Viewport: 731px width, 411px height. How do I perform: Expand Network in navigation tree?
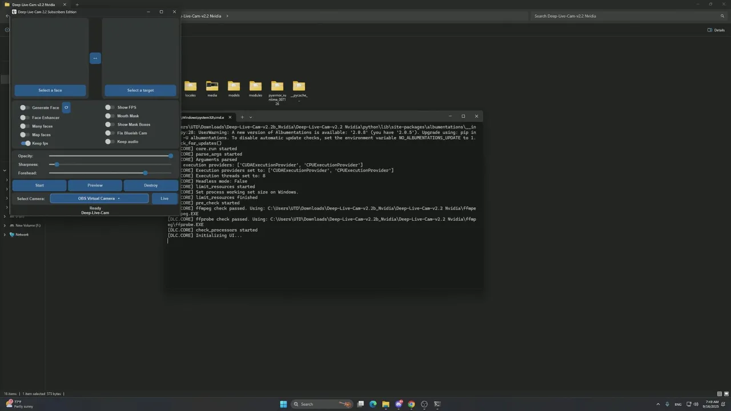(5, 235)
